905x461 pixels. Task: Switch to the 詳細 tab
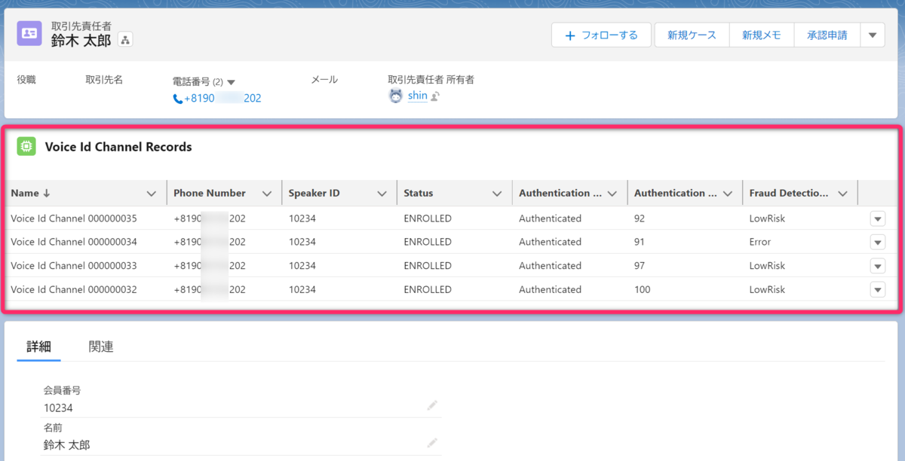pyautogui.click(x=39, y=347)
